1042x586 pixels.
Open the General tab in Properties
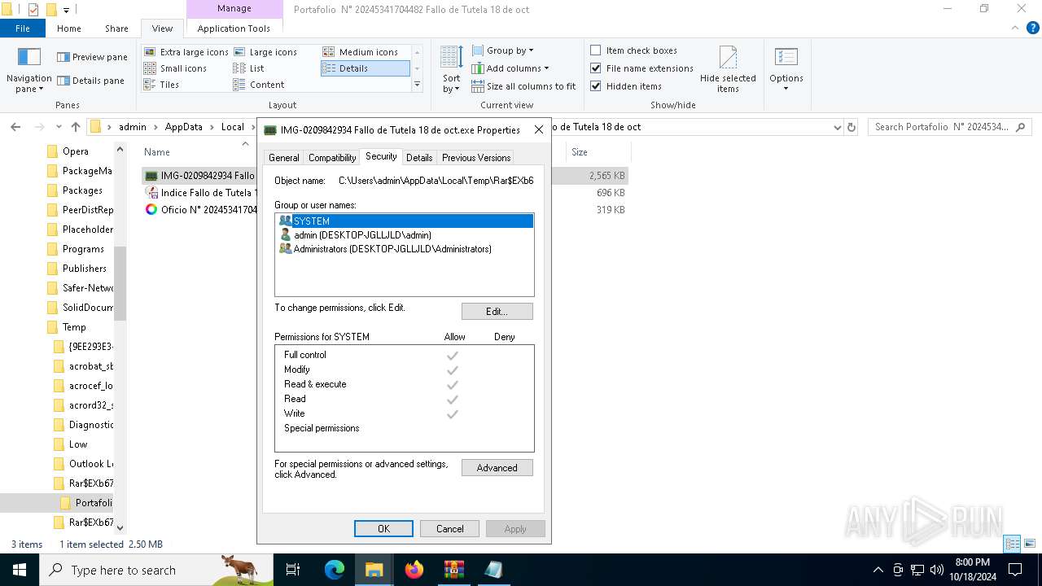[x=283, y=157]
